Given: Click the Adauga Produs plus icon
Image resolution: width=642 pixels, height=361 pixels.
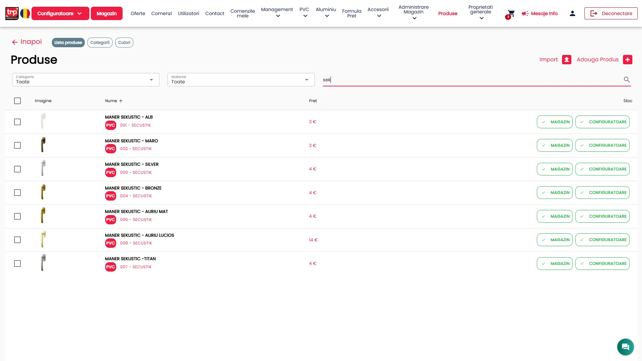Looking at the screenshot, I should click(627, 60).
